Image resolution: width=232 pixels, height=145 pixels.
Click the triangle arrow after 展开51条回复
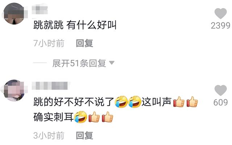112,63
